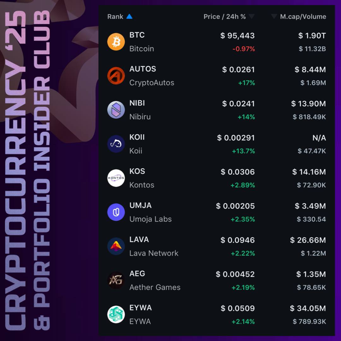Click the Lava Network triangle icon
Screen dimensions: 341x341
pos(116,246)
